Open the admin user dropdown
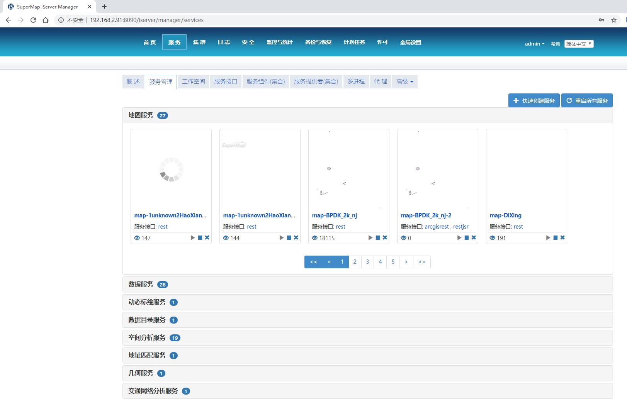The image size is (627, 400). tap(534, 44)
